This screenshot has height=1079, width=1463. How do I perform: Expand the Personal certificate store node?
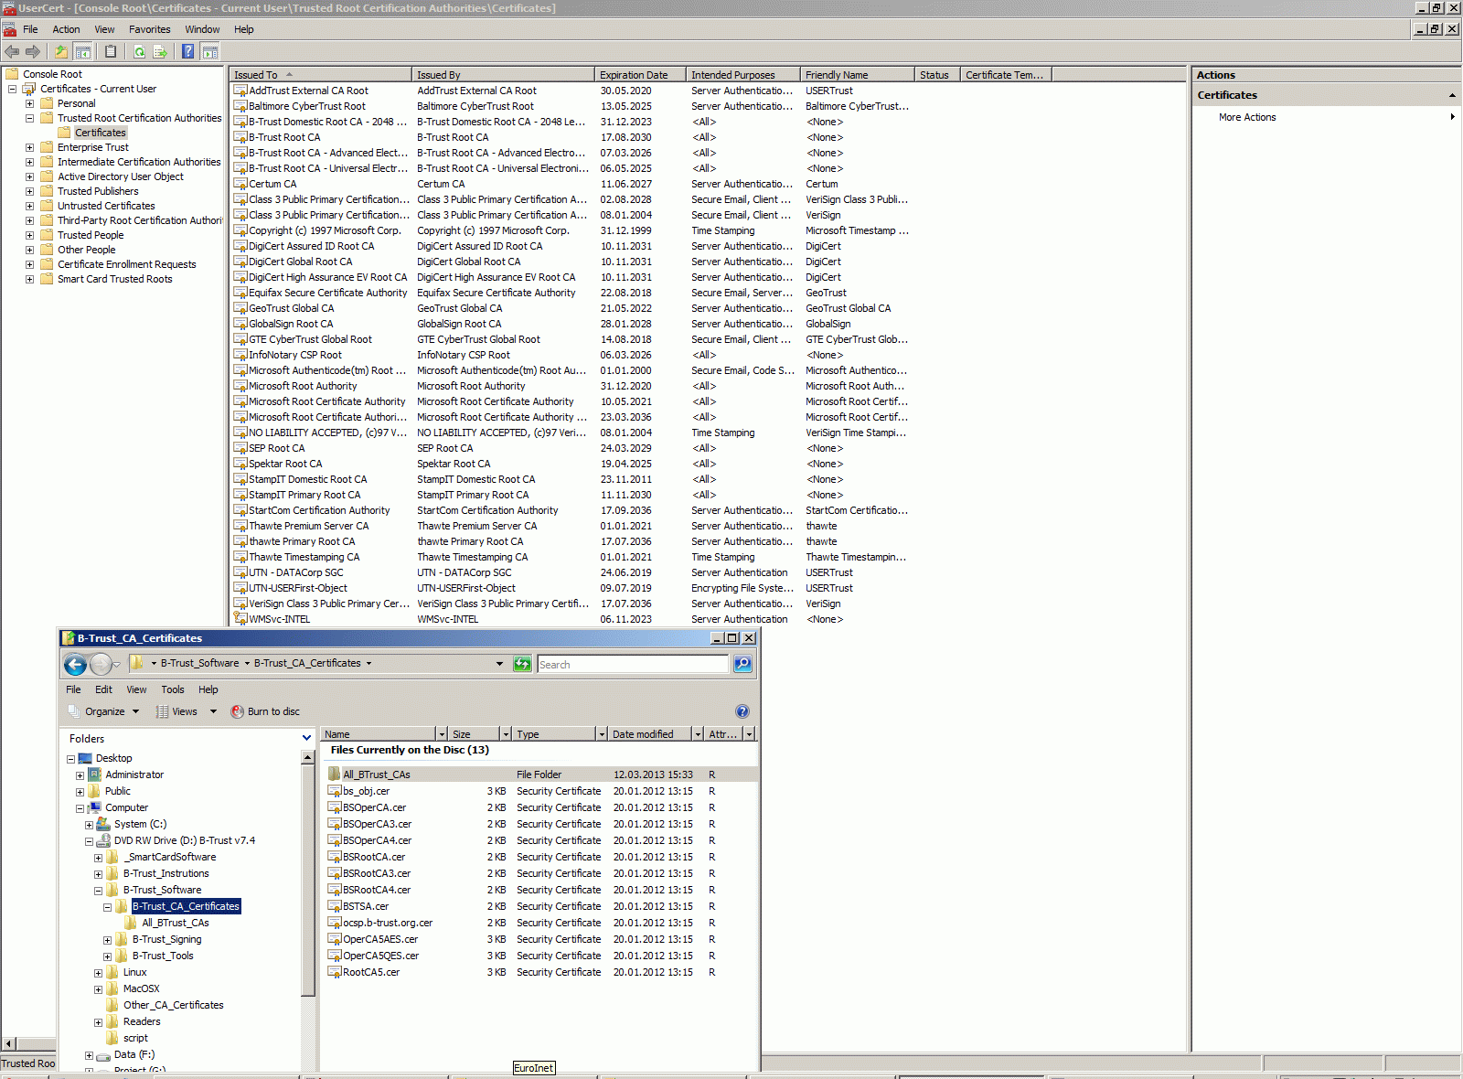click(x=29, y=103)
